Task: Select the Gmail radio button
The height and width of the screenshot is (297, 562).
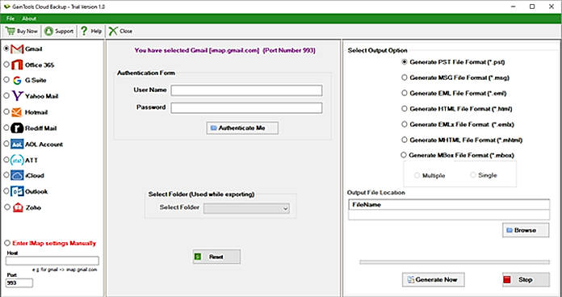Action: point(6,48)
